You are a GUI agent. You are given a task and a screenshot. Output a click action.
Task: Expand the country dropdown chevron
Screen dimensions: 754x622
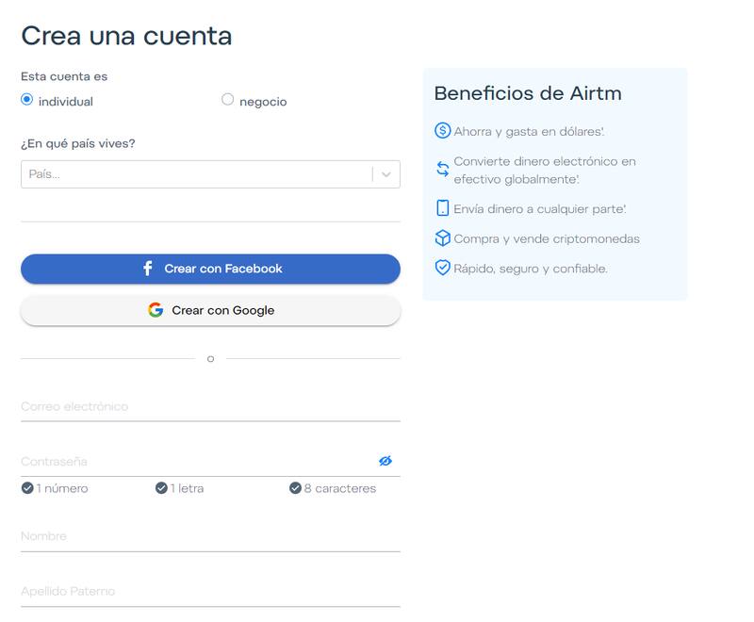pos(386,174)
